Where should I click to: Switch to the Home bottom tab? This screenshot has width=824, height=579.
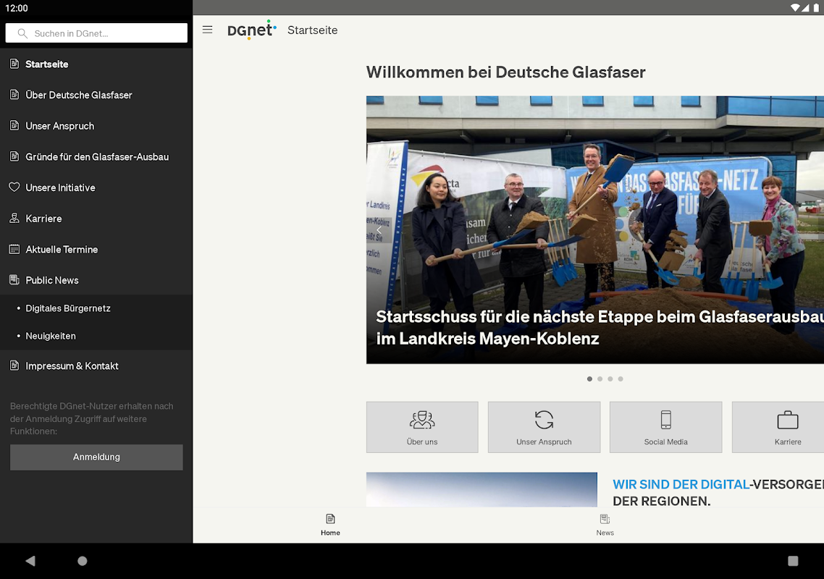(331, 525)
